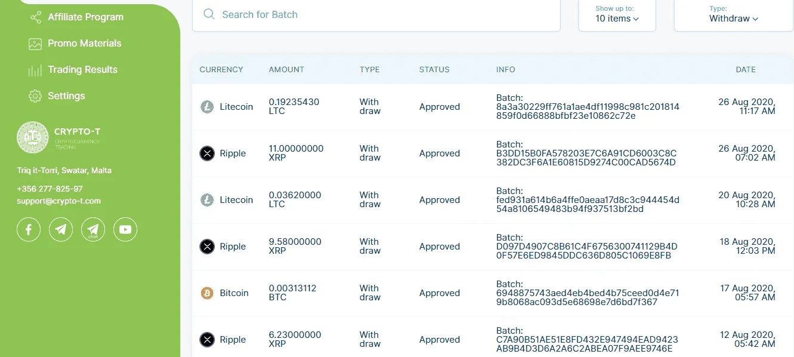The width and height of the screenshot is (794, 357).
Task: Click batch hash starting 6948875743aed4eb
Action: point(587,298)
